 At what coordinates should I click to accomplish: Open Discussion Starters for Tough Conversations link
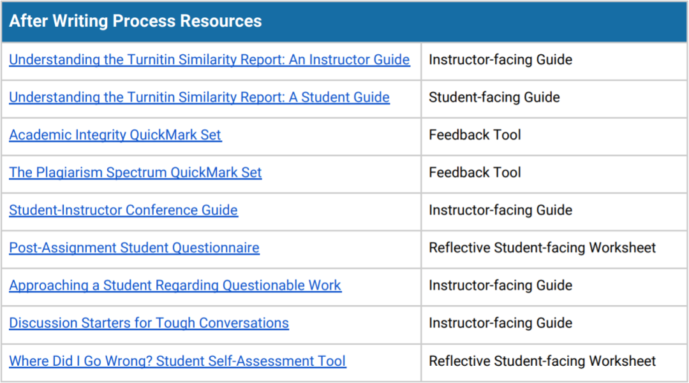click(x=149, y=323)
